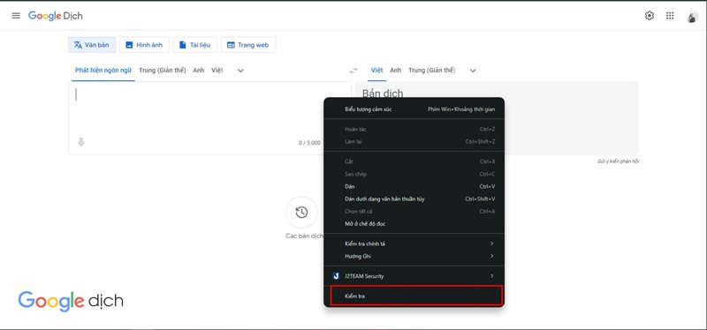Viewport: 707px width, 330px height.
Task: Select the Hình ảnh image mode
Action: [x=144, y=45]
